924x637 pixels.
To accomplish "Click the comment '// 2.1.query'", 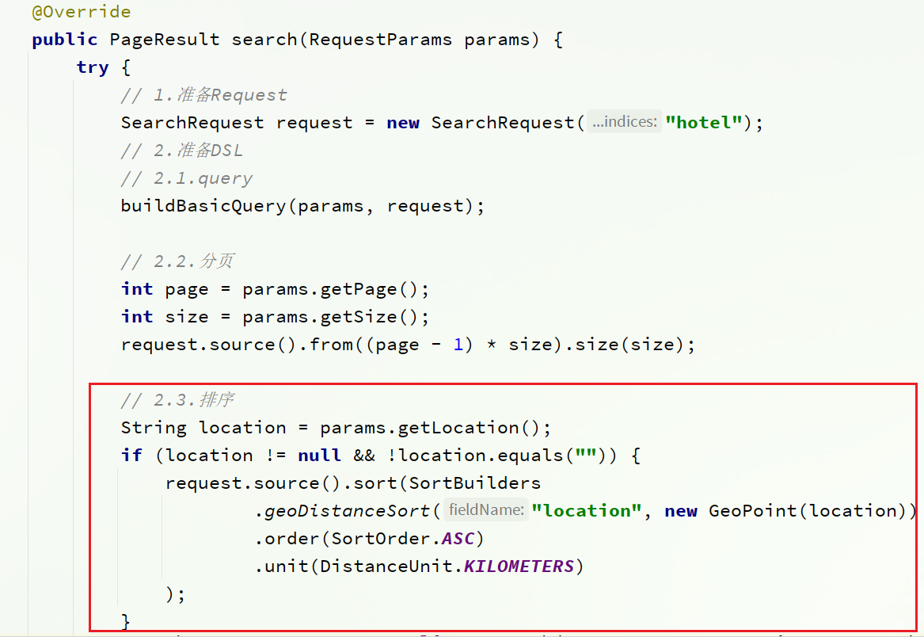I will [187, 178].
